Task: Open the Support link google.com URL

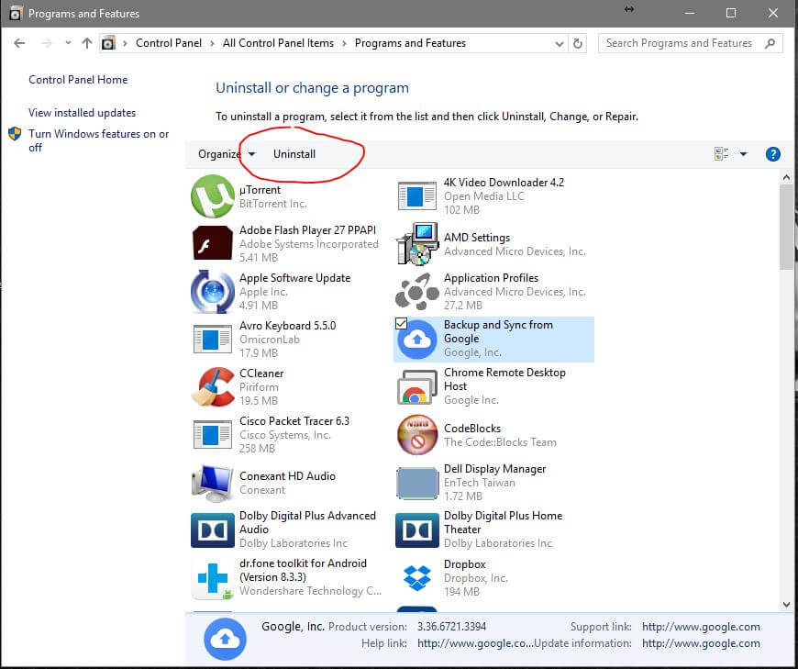Action: pos(701,627)
